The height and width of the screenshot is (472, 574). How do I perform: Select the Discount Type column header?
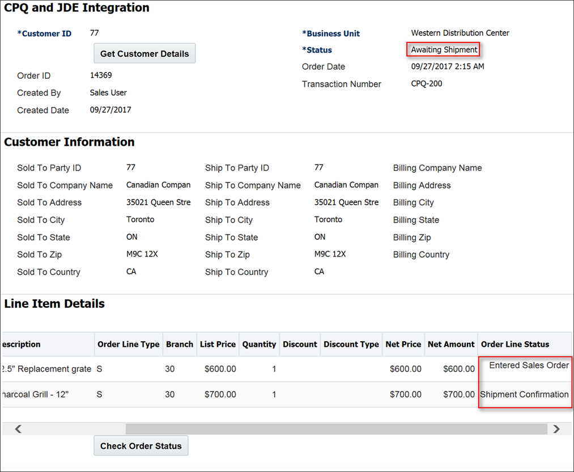(x=351, y=344)
